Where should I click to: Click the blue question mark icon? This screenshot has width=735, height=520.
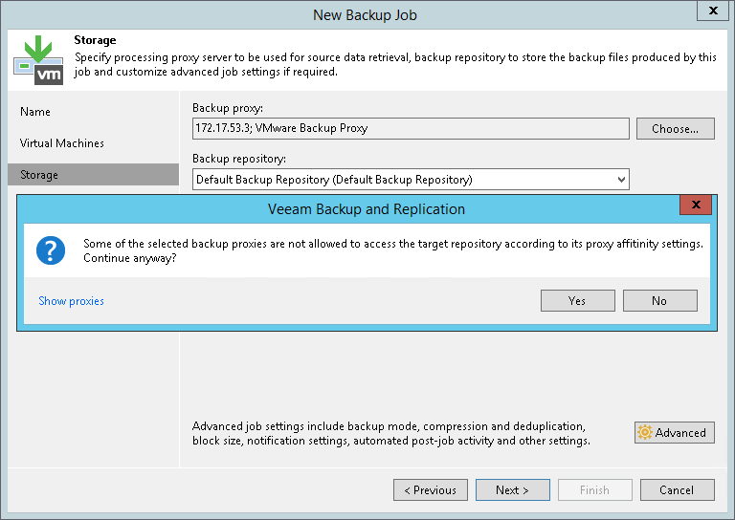click(50, 251)
